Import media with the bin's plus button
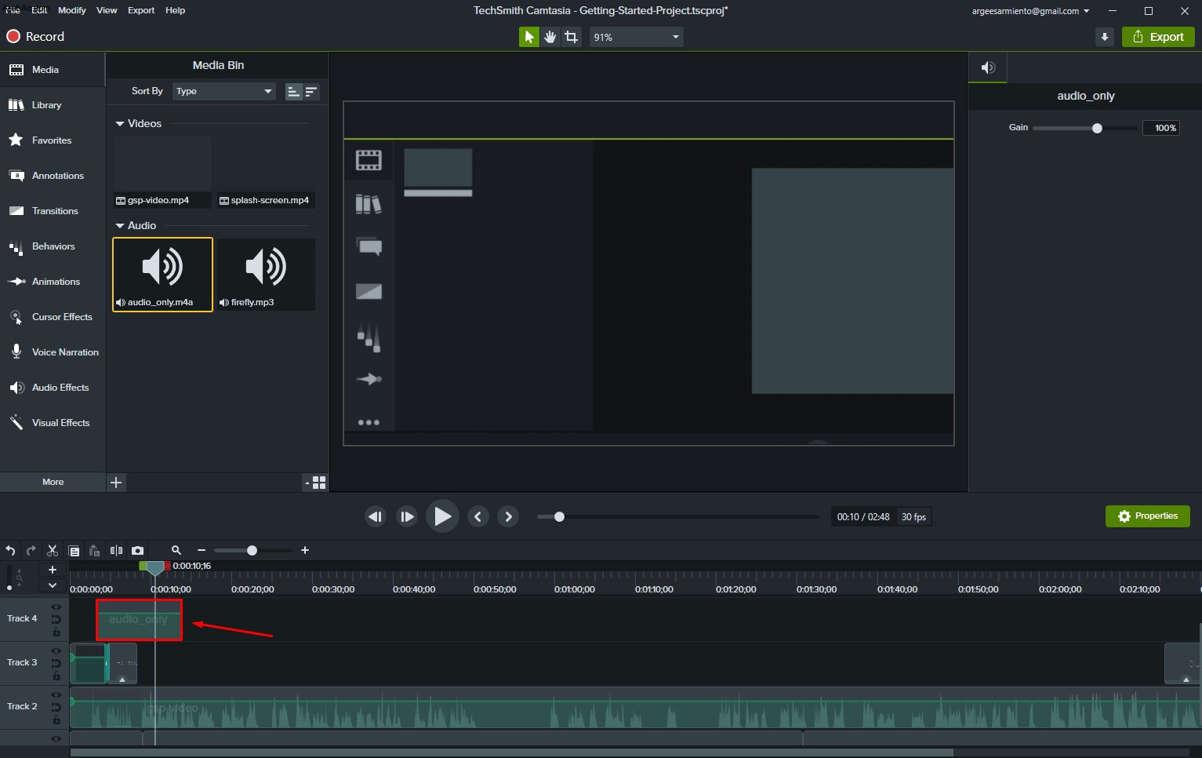 [116, 483]
